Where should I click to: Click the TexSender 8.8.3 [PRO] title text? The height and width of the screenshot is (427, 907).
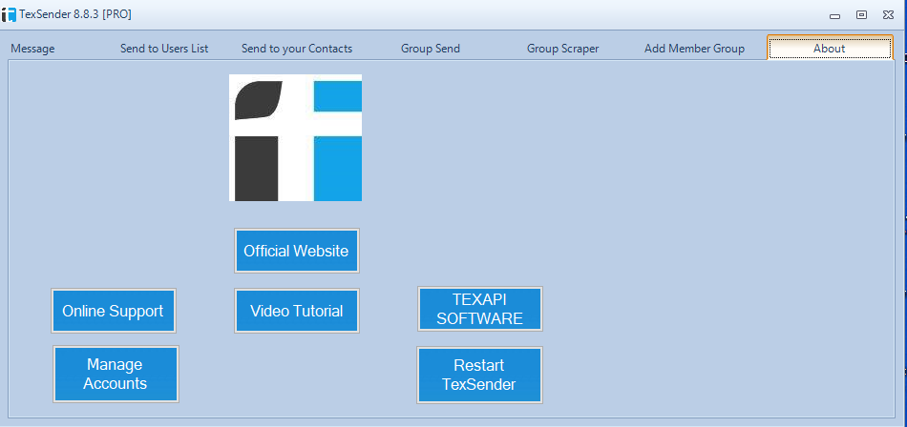tap(75, 14)
